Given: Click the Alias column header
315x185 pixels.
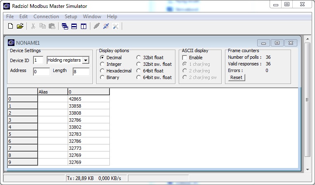Looking at the screenshot, I should tap(52, 92).
